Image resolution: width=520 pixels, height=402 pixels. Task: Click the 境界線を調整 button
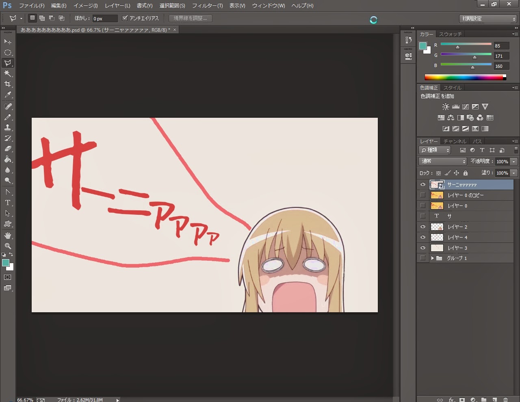[x=190, y=18]
